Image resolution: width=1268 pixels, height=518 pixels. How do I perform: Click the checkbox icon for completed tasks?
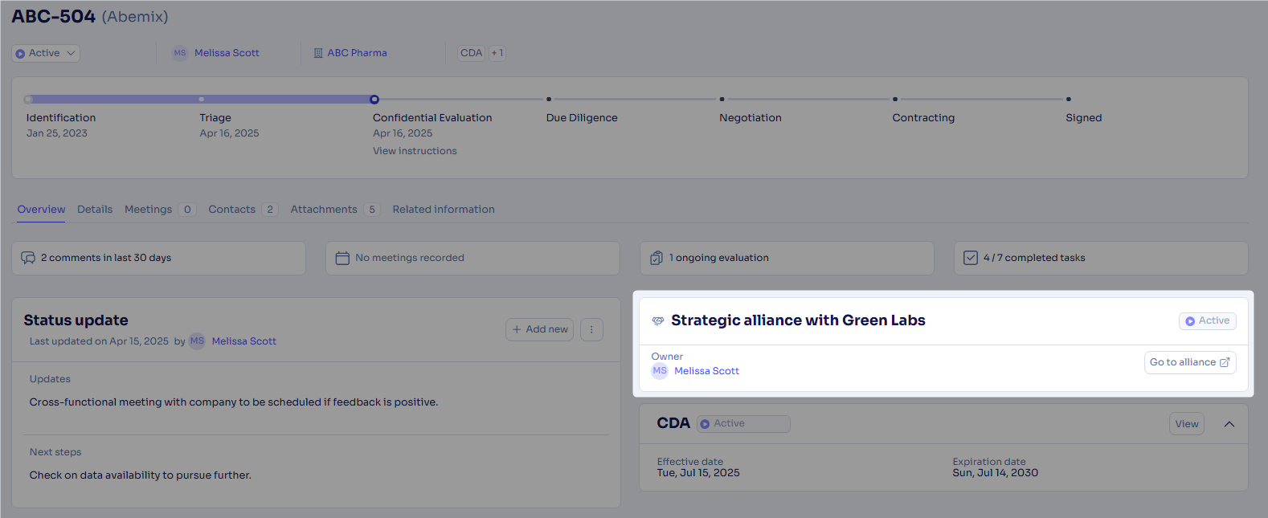pyautogui.click(x=971, y=258)
